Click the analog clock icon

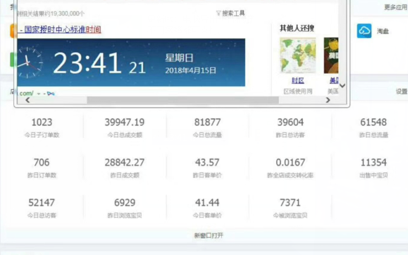[x=29, y=62]
